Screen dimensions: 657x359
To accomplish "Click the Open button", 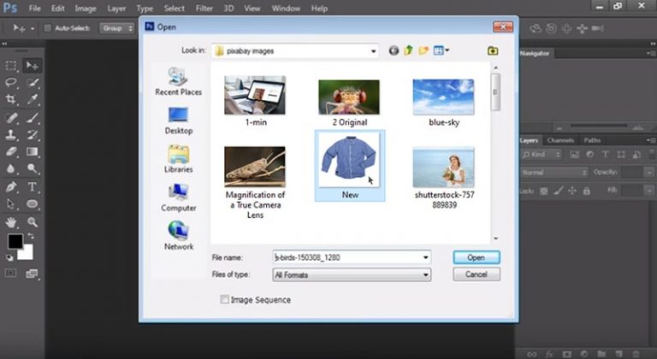I will (x=476, y=257).
